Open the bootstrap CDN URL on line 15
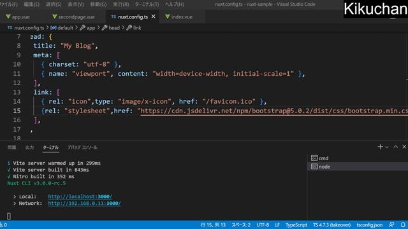This screenshot has width=408, height=229. pos(274,111)
